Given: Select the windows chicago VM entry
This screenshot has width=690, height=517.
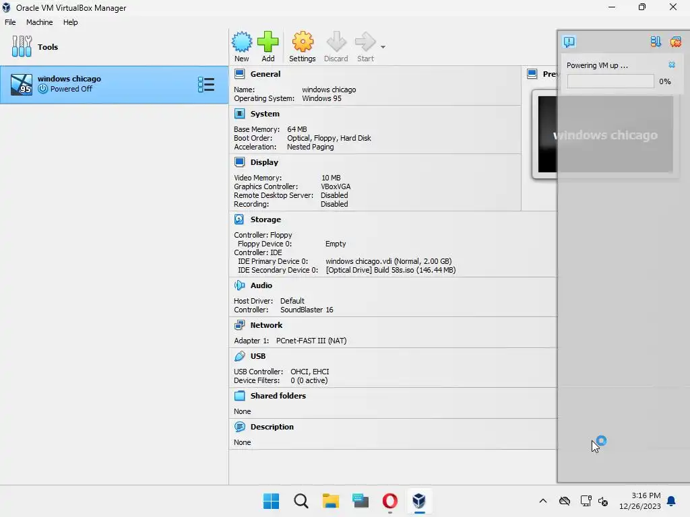Looking at the screenshot, I should [x=115, y=85].
